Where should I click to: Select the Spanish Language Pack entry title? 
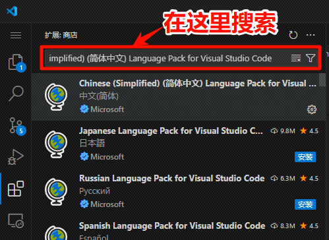click(x=172, y=226)
